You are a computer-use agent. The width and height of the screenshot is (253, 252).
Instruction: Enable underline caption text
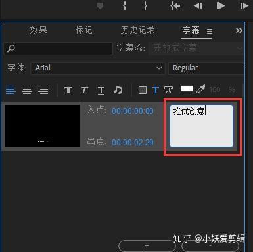click(x=101, y=90)
